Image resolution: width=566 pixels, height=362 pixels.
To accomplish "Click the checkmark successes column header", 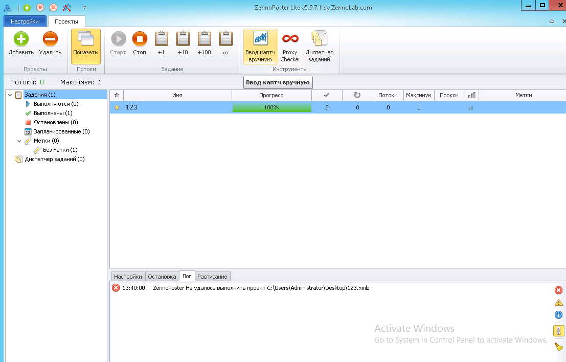I will (327, 95).
